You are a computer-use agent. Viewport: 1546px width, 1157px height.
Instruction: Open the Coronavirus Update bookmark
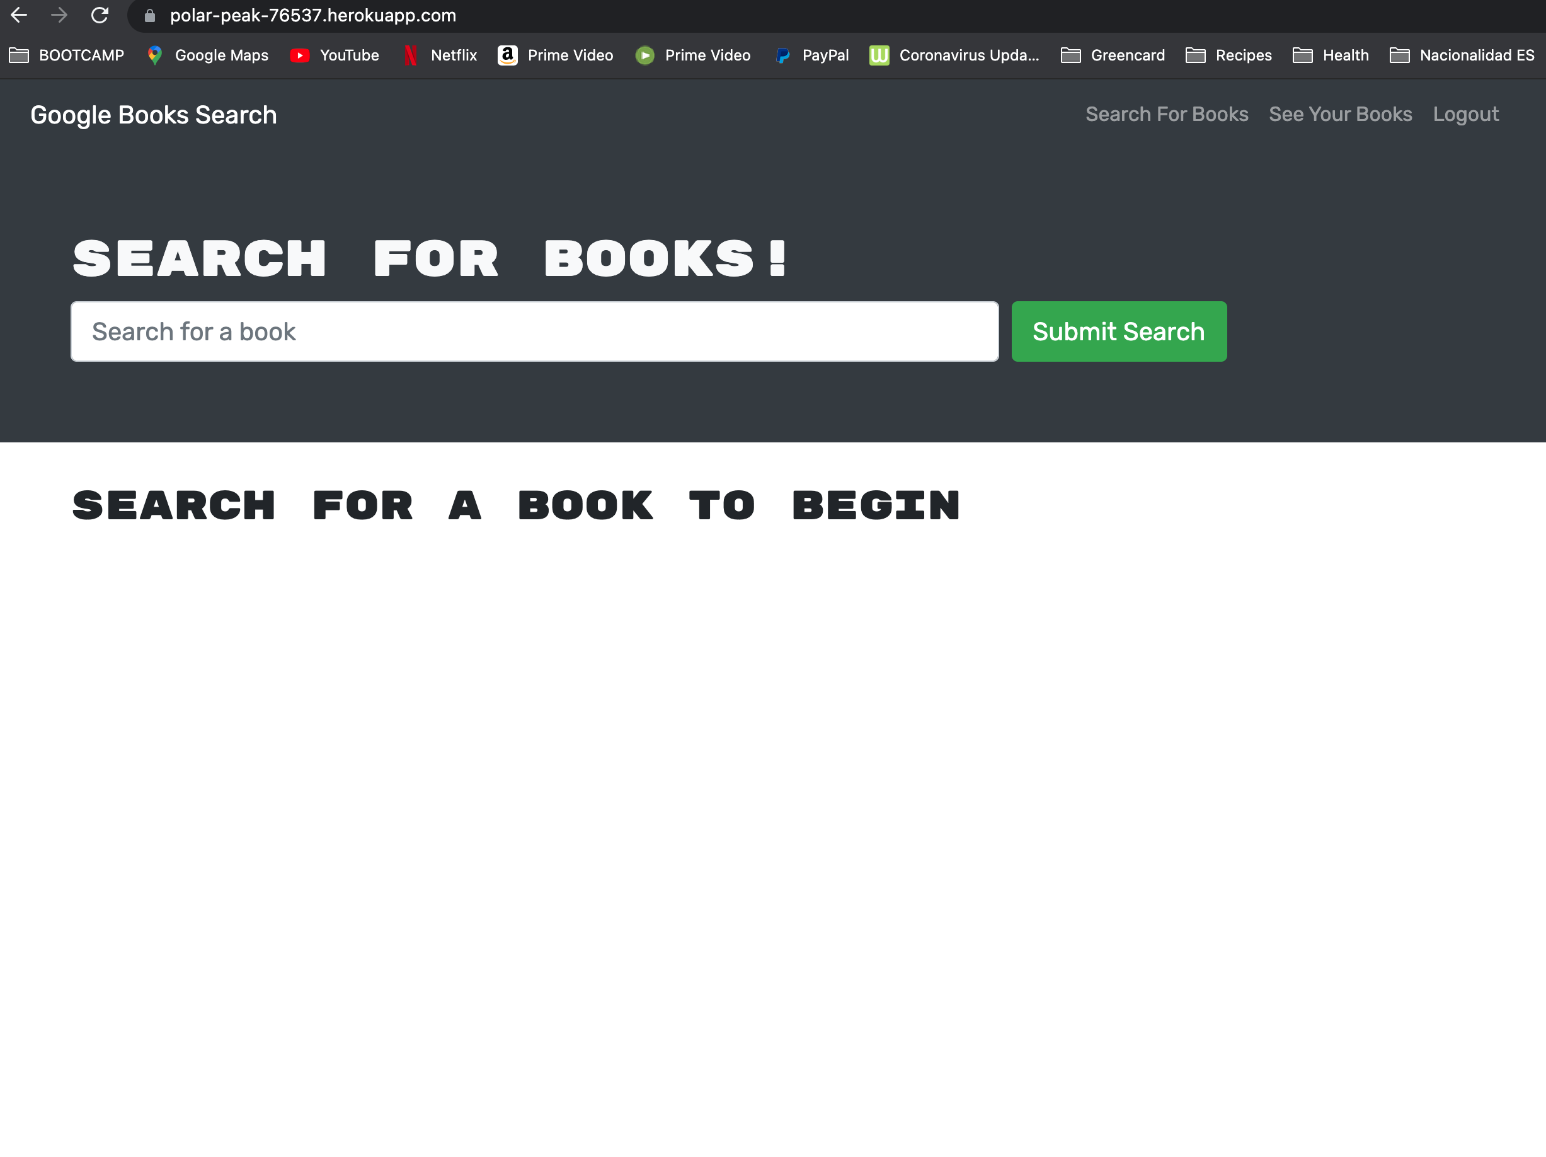954,55
